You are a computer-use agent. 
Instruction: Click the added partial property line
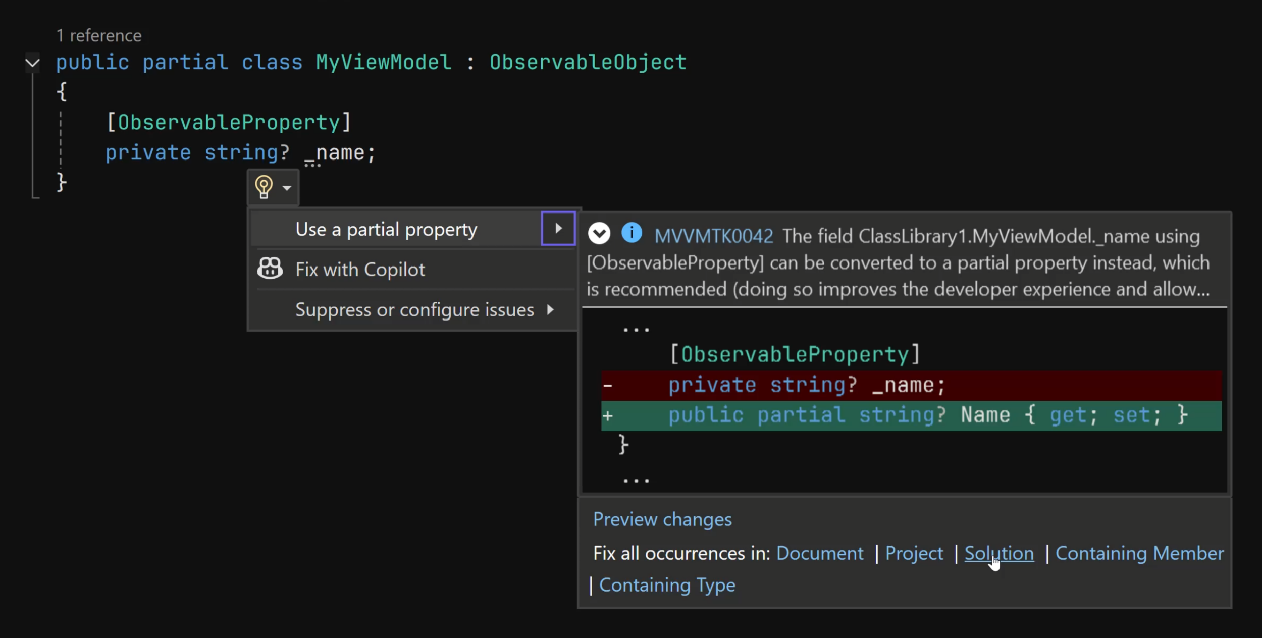[x=911, y=415]
